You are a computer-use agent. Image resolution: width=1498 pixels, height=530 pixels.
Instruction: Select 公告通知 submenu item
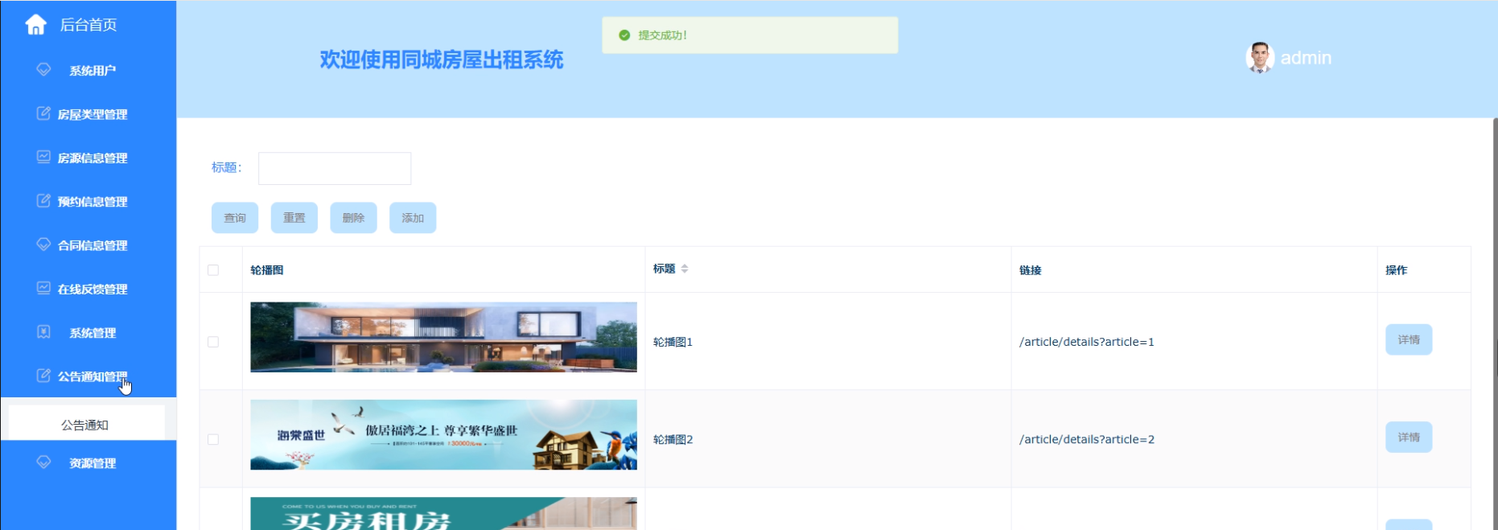pos(86,423)
